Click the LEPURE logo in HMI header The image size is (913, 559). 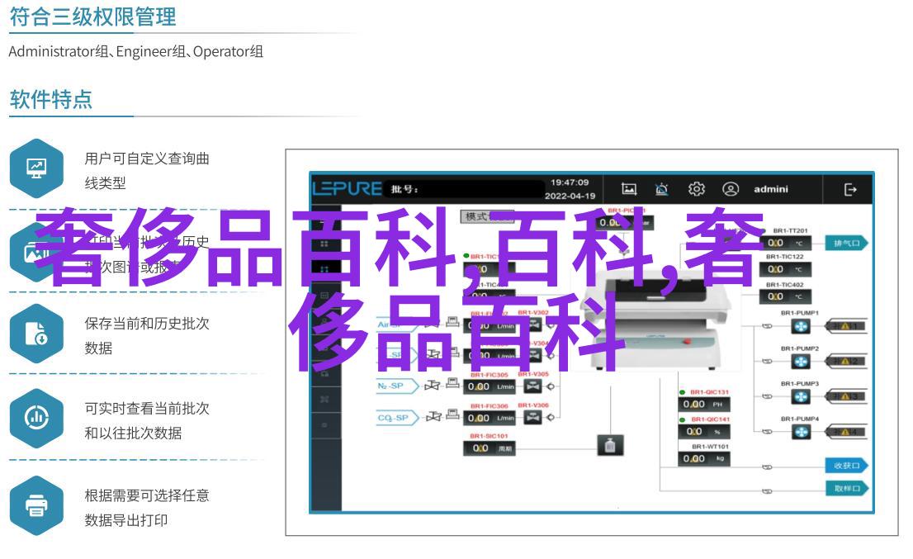coord(348,188)
